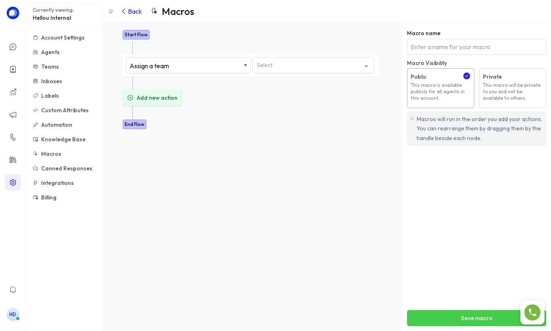The width and height of the screenshot is (551, 331).
Task: Open the Campaigns megaphone icon
Action: coord(13,115)
